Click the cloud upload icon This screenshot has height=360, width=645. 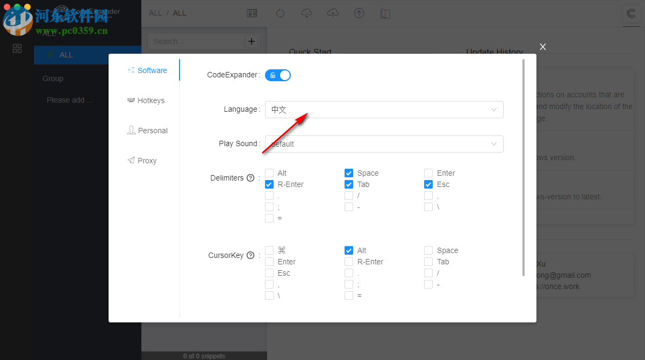tap(333, 13)
